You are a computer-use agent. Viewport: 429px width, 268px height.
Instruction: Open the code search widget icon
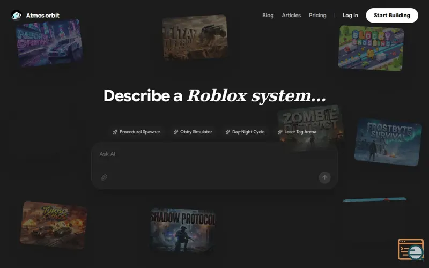411,249
